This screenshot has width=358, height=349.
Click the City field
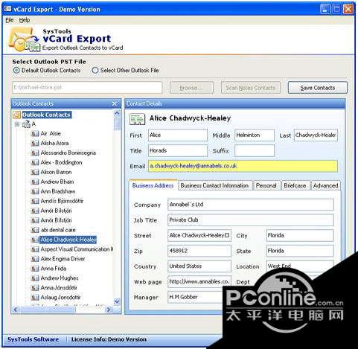click(x=300, y=235)
